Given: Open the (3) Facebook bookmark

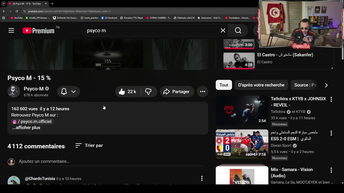Looking at the screenshot, I should pos(109,18).
